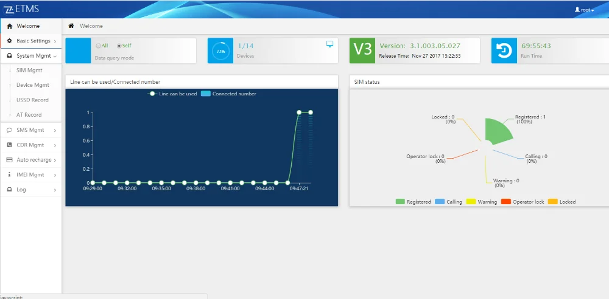Click the green V3 version tile
Viewport: 609px width, 299px height.
362,50
